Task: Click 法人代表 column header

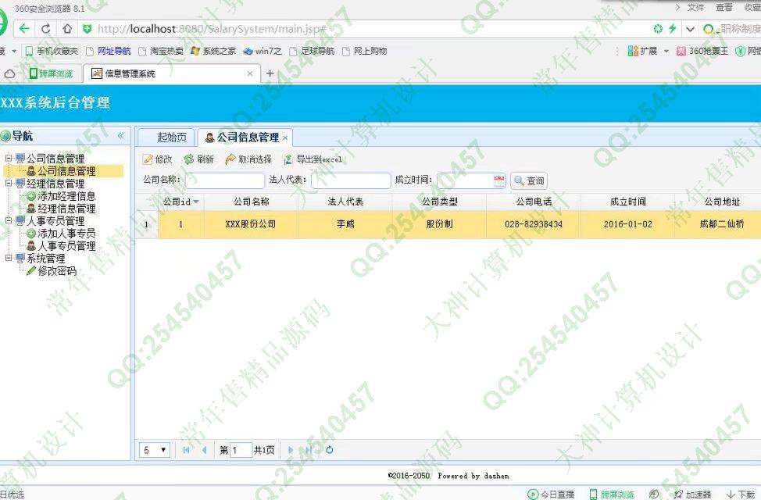Action: [345, 202]
